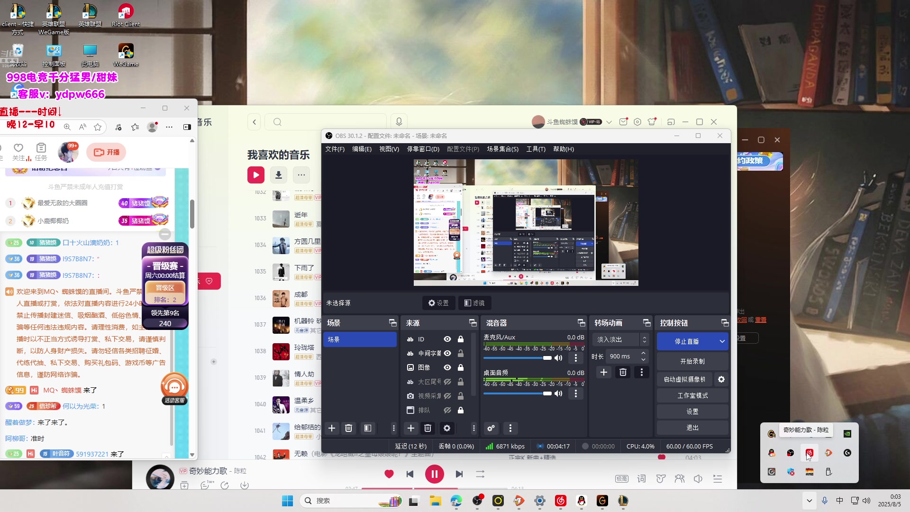
Task: Open the 编辑(E) menu
Action: [x=362, y=149]
